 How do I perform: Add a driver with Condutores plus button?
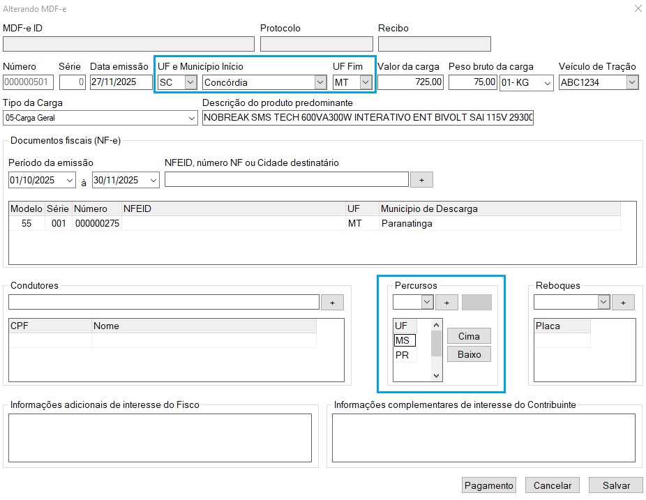[x=332, y=302]
